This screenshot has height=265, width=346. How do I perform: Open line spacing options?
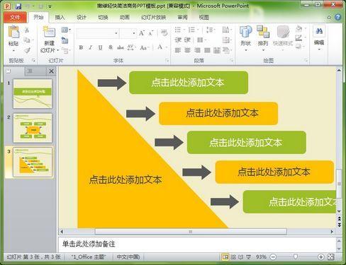[210, 30]
